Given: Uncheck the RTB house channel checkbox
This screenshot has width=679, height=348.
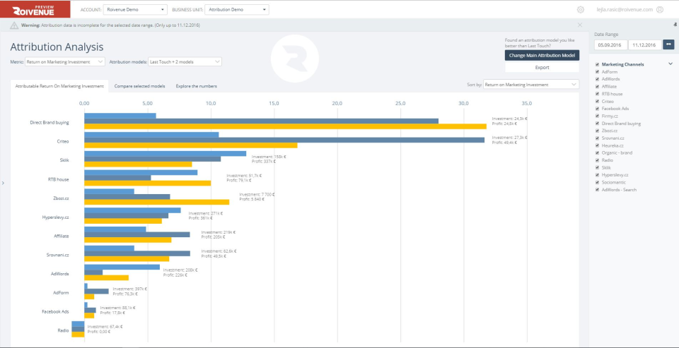Looking at the screenshot, I should click(598, 94).
